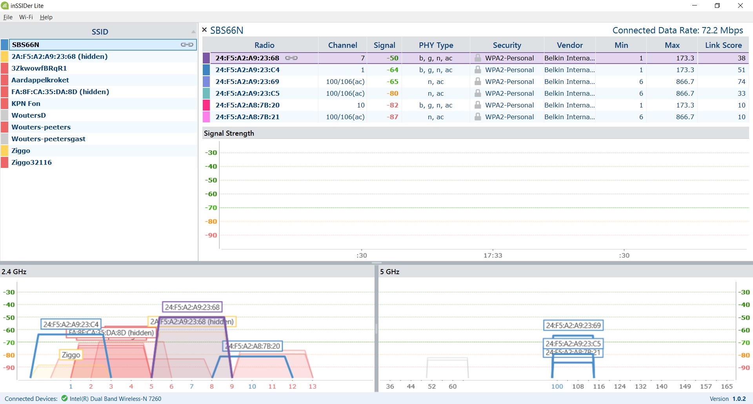Click the 24:F5:A2:A9:23:69 label in 5 GHz chart

pyautogui.click(x=573, y=325)
